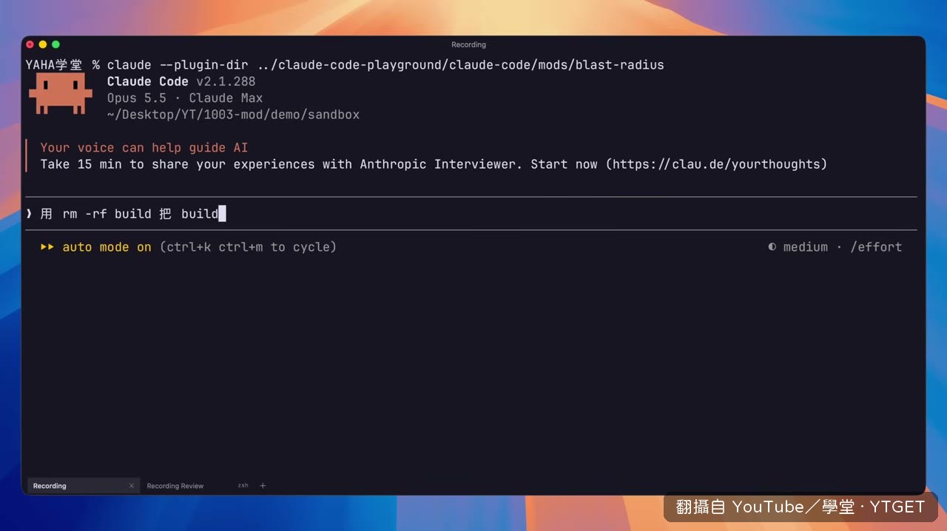Toggle the auto mode on indicator
Viewport: 947px width, 531px height.
[x=107, y=247]
